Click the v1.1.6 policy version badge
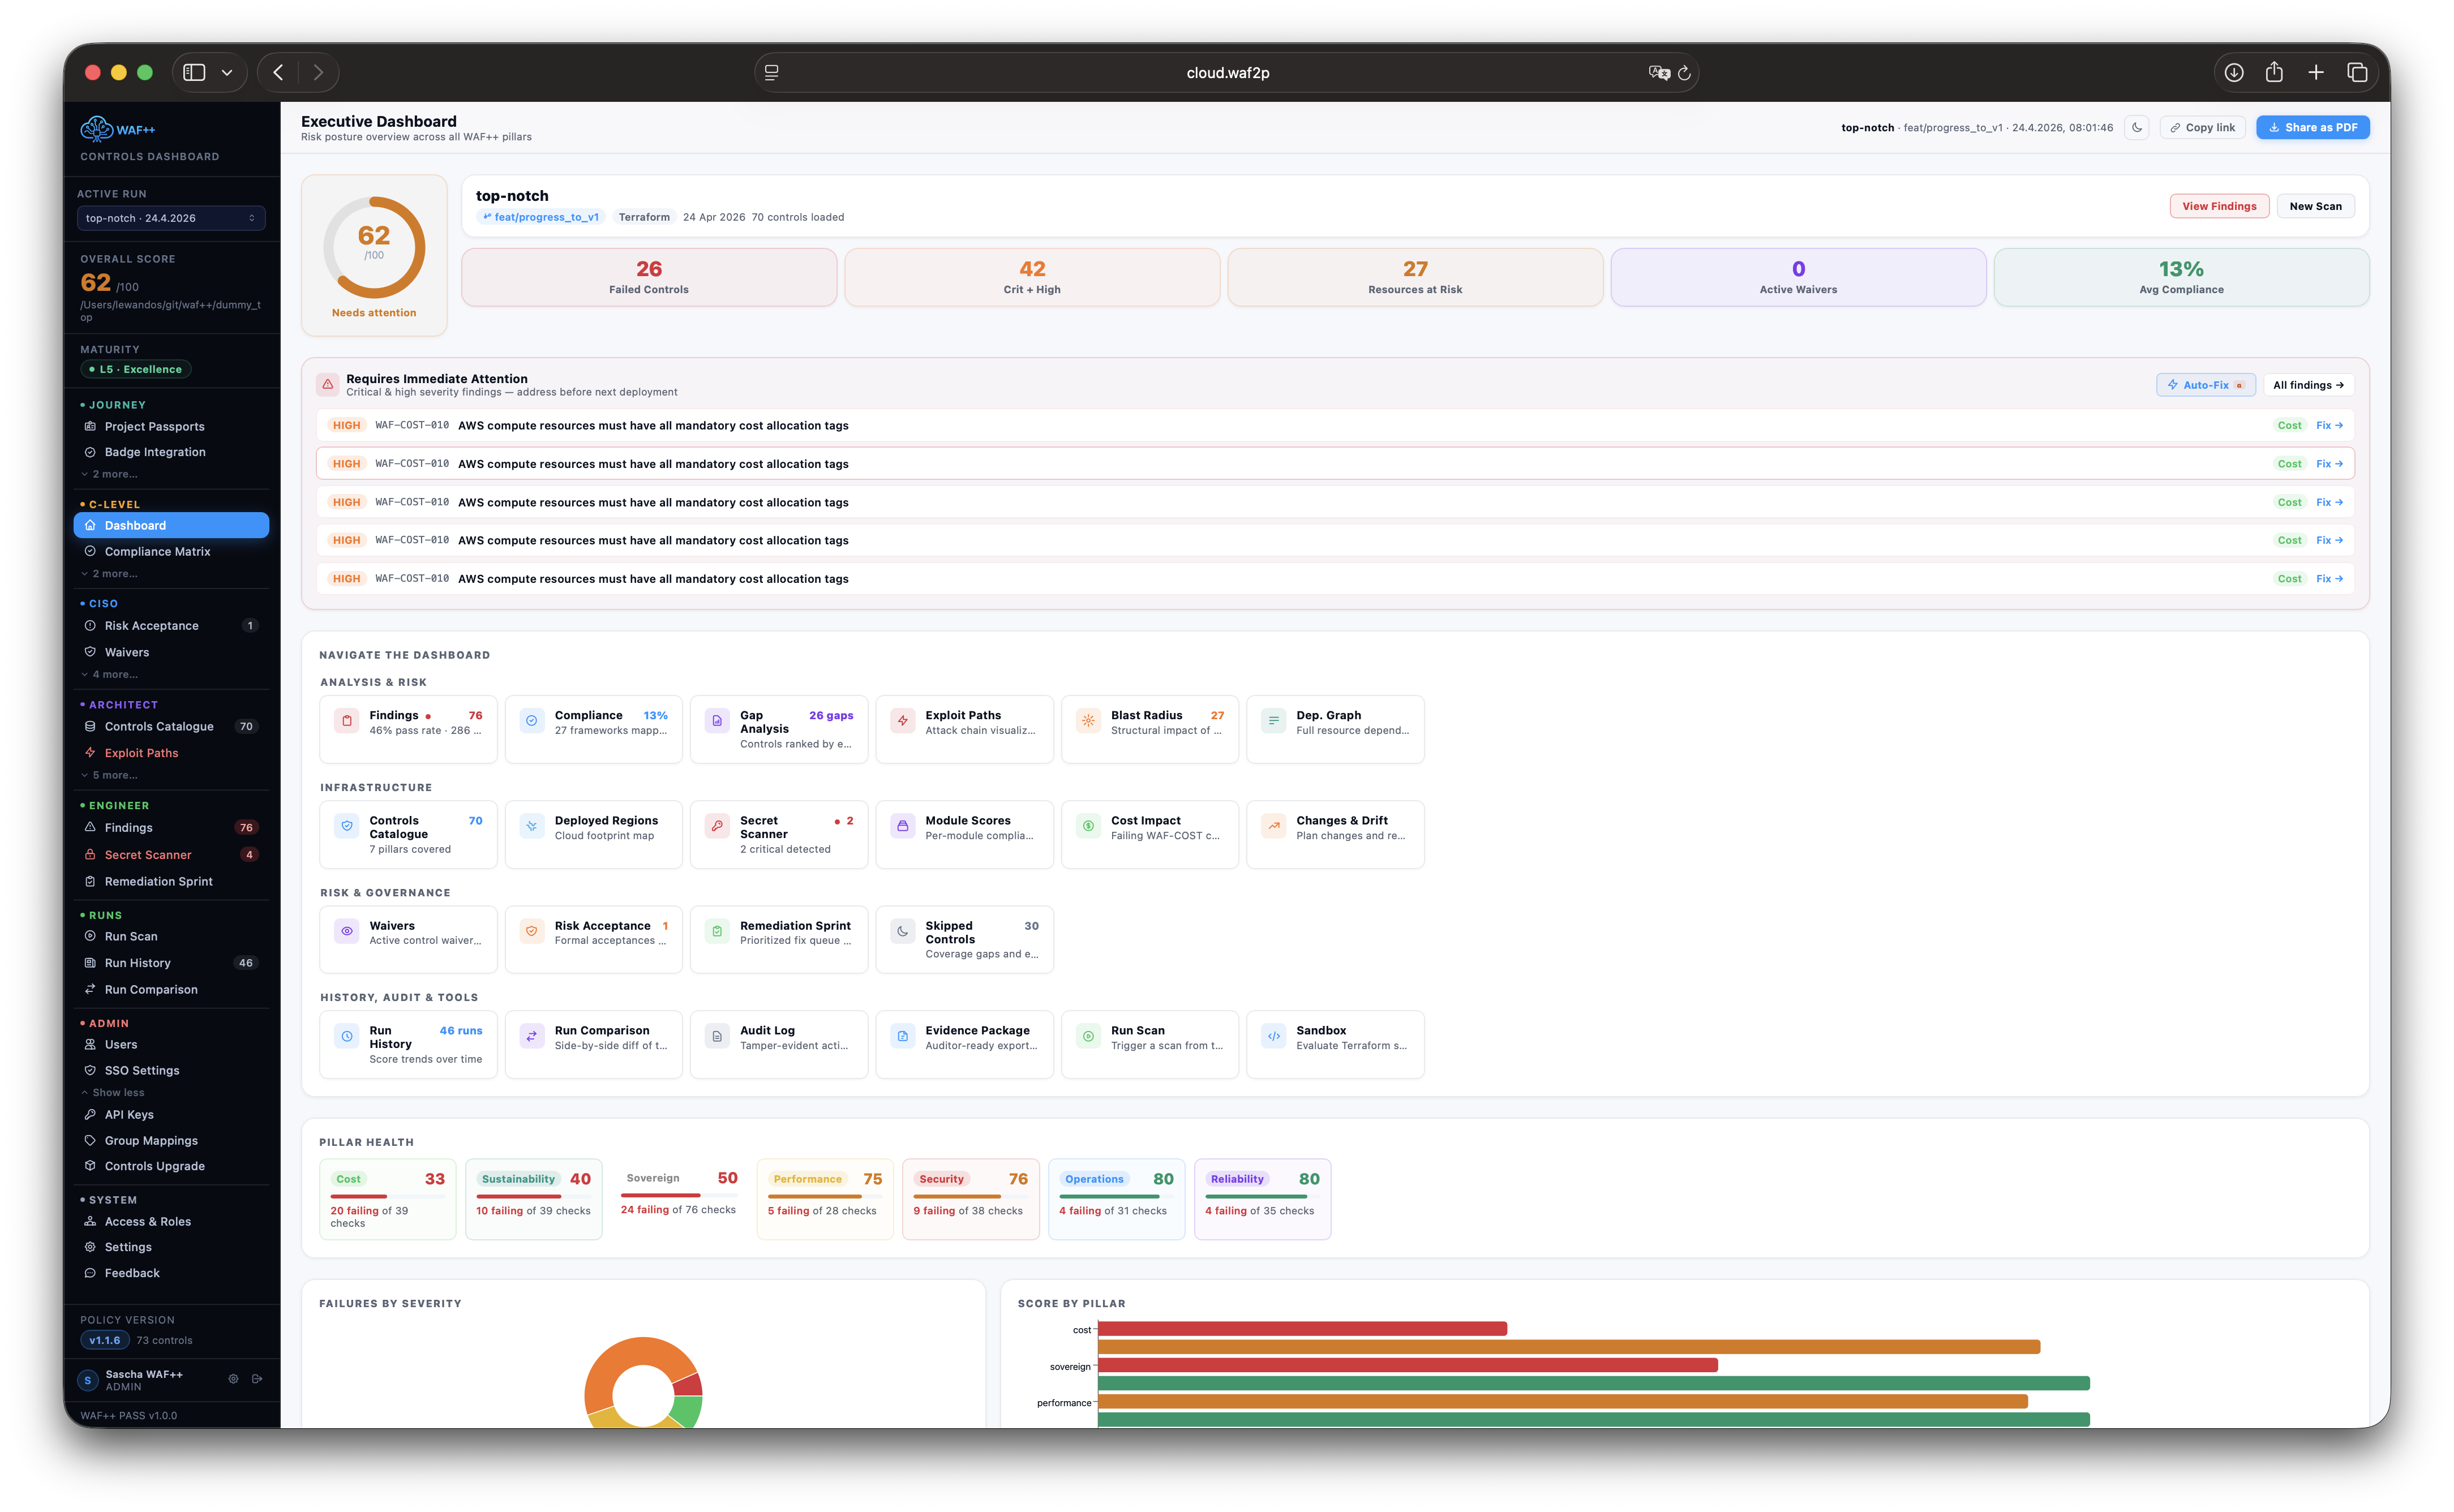The width and height of the screenshot is (2454, 1512). pyautogui.click(x=104, y=1340)
